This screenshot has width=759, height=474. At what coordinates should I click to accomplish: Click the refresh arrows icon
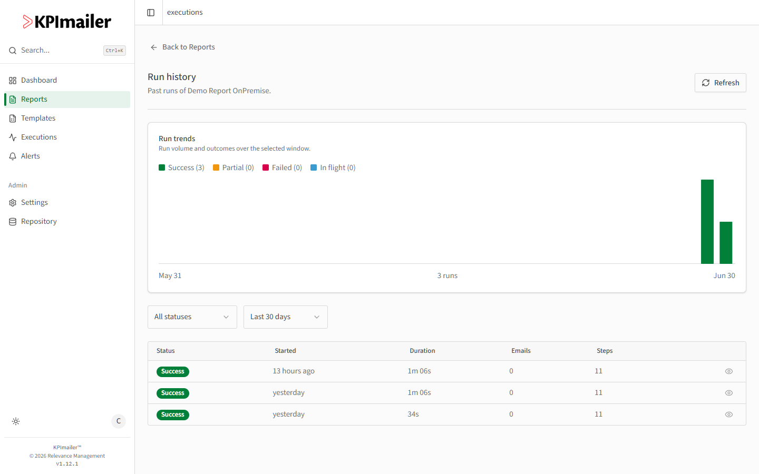click(706, 83)
